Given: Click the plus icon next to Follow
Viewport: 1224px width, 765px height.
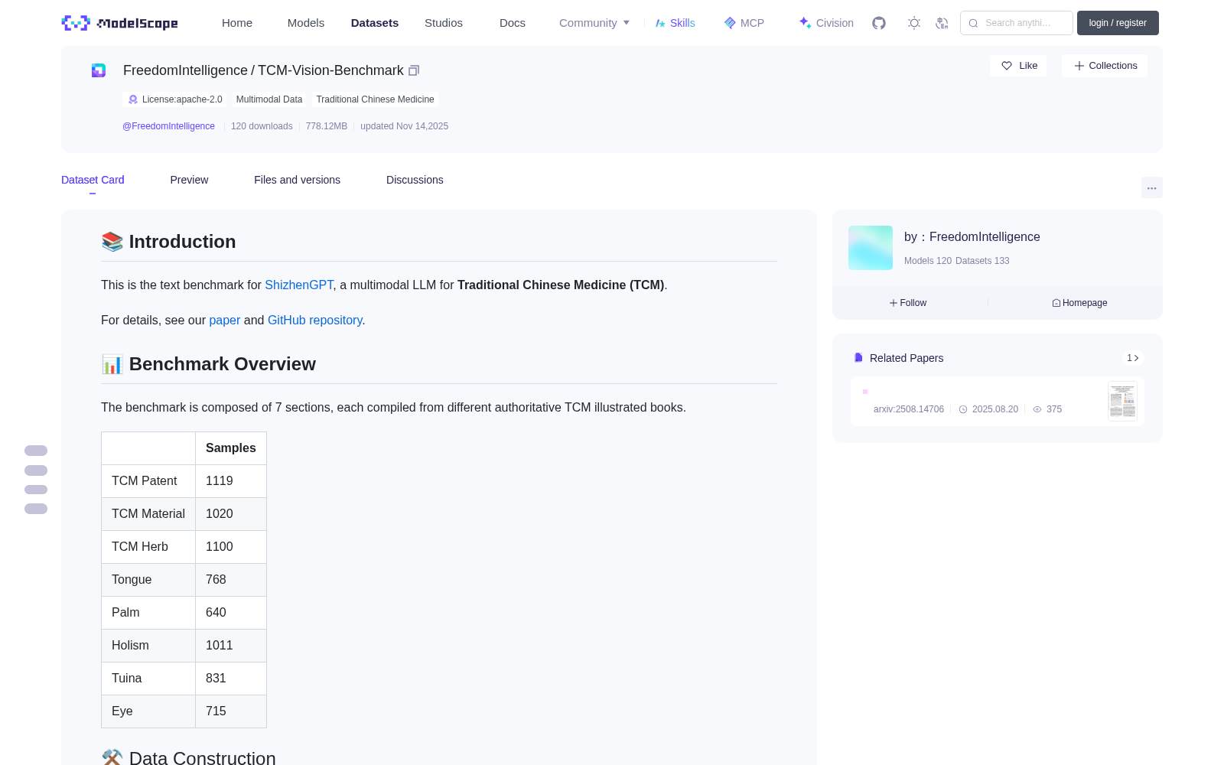Looking at the screenshot, I should 893,303.
